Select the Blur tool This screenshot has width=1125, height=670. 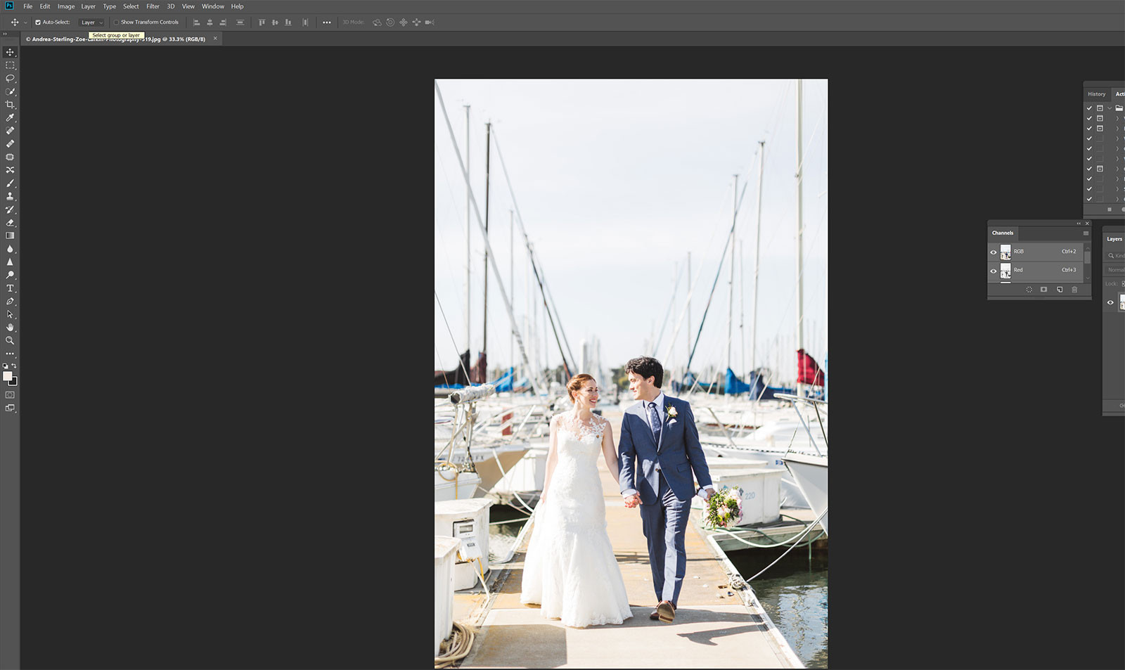click(x=10, y=249)
